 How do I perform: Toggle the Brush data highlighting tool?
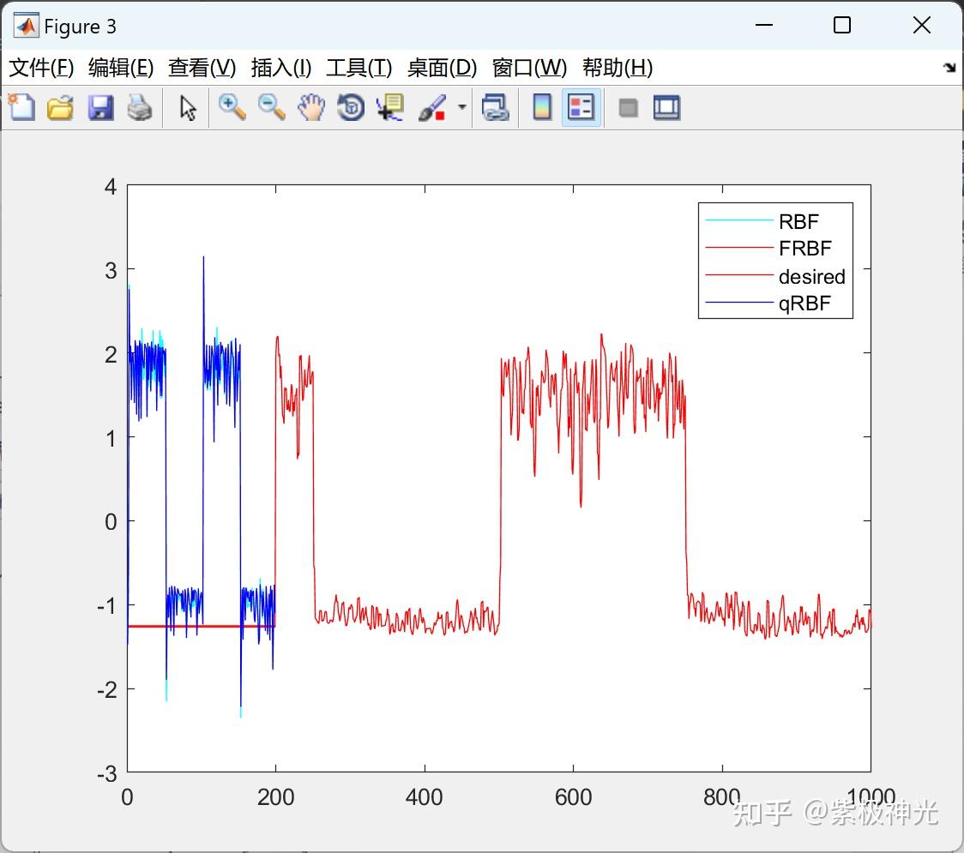coord(431,107)
